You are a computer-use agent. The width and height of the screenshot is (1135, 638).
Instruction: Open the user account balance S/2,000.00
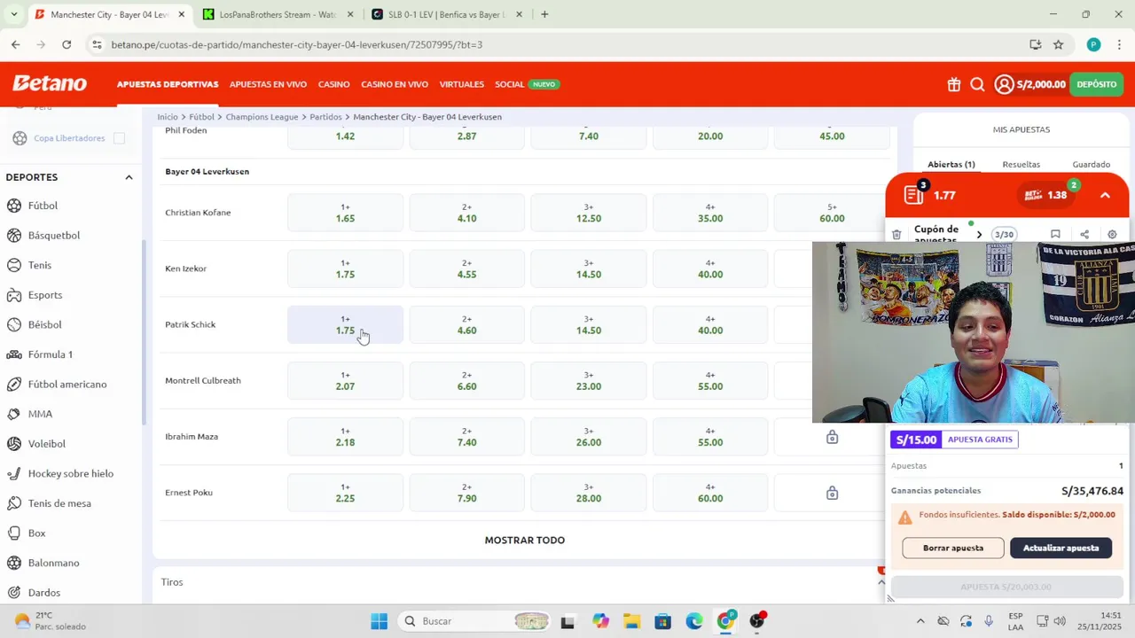coord(1030,84)
